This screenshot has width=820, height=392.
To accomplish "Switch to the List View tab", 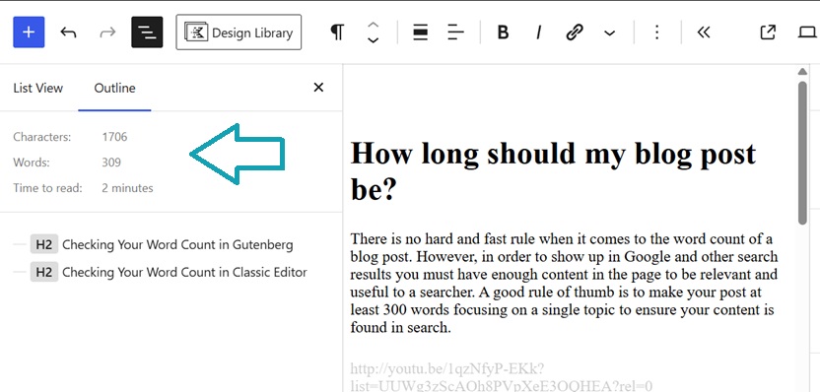I will (38, 88).
